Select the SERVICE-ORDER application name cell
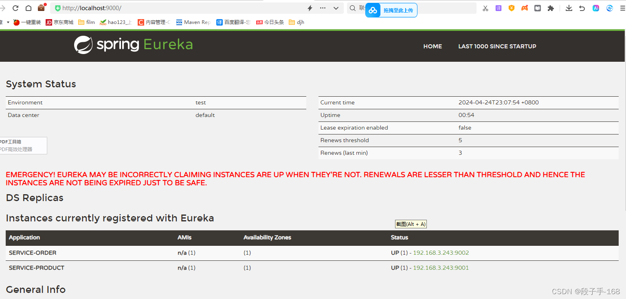Screen dimensions: 626x299 tap(33, 253)
